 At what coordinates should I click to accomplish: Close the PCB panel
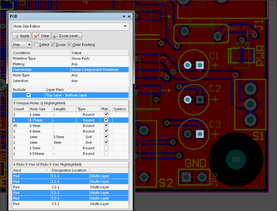point(129,17)
